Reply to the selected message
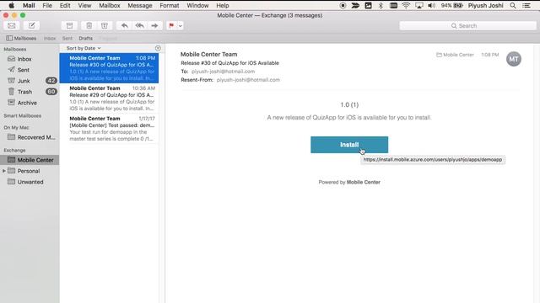 click(x=124, y=26)
